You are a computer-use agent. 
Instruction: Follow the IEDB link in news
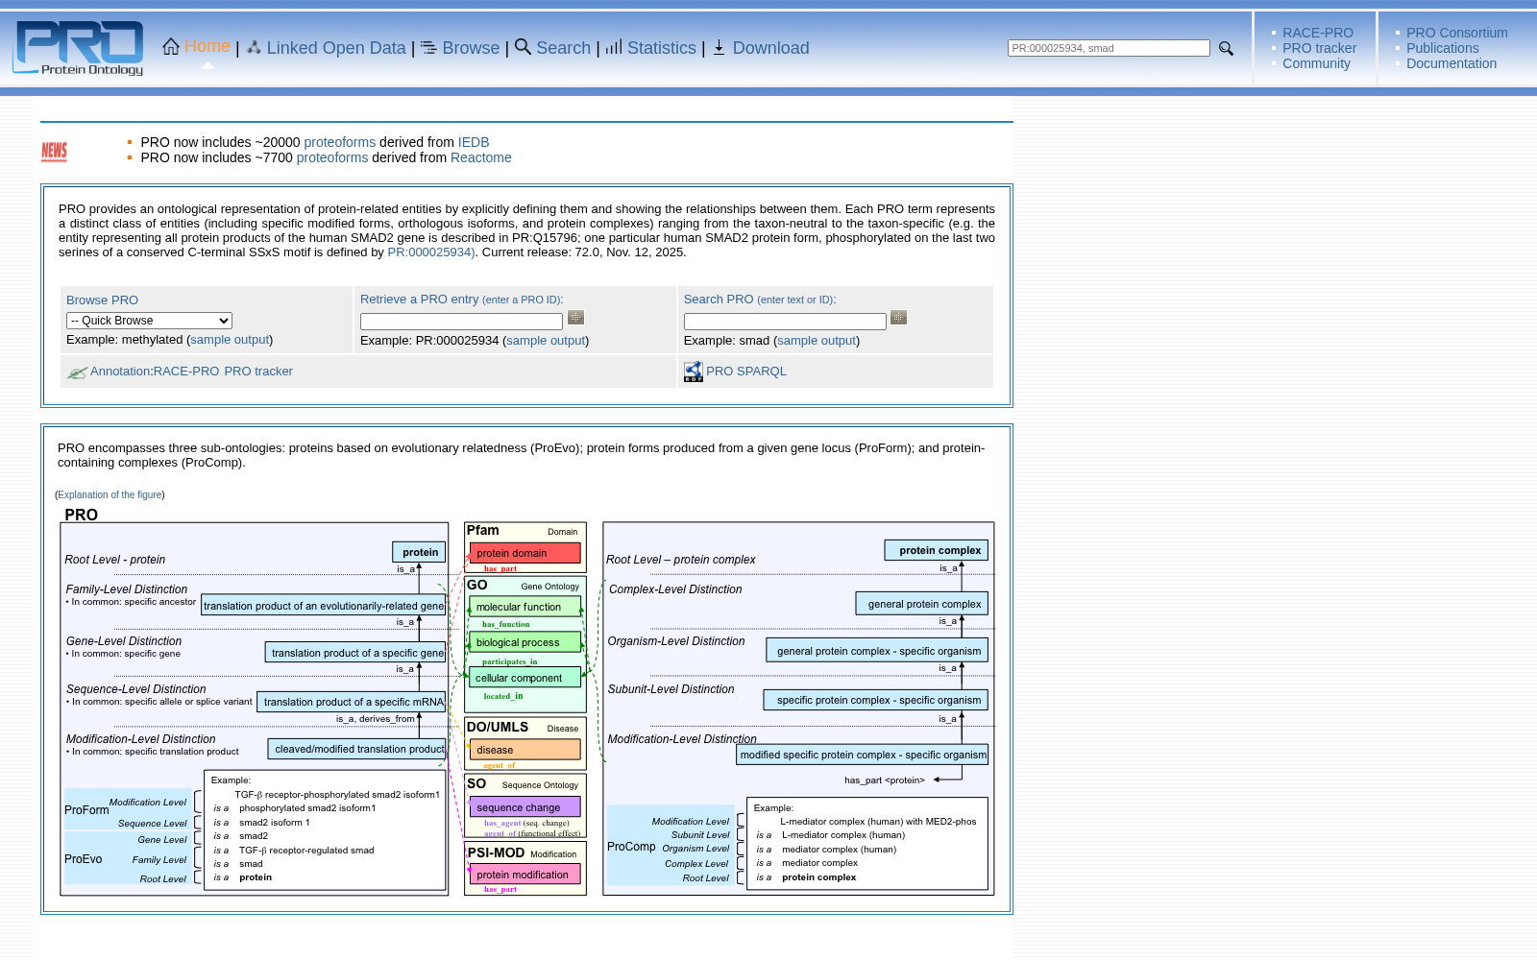(474, 142)
